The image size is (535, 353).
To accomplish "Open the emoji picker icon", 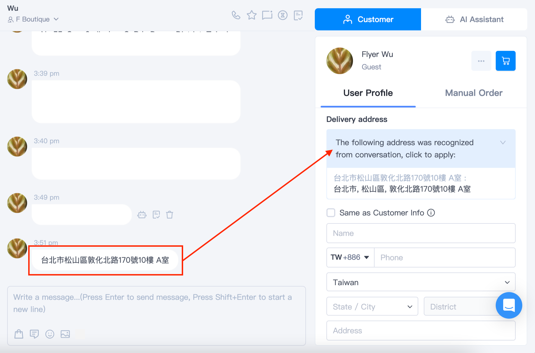I will [x=50, y=334].
